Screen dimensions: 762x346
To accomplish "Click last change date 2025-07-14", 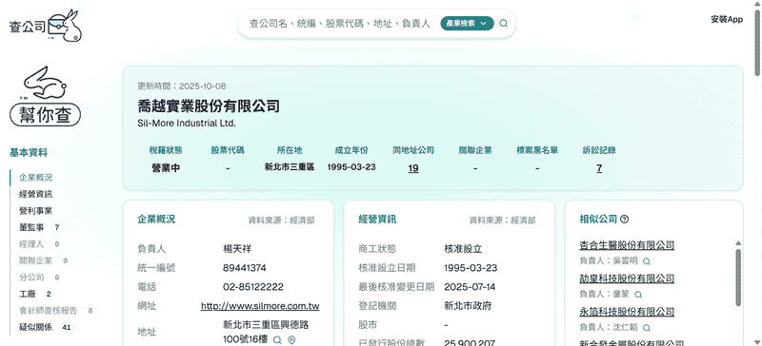I will (470, 287).
